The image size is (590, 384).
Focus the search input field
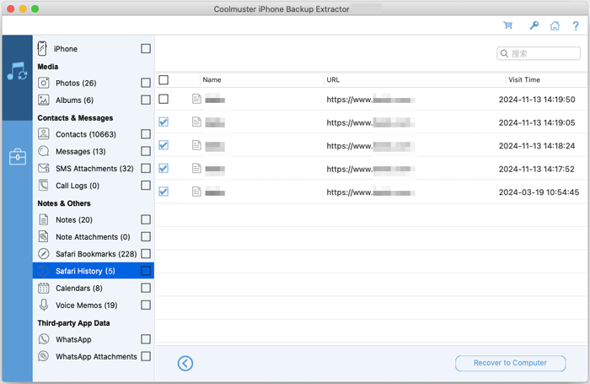(x=539, y=53)
